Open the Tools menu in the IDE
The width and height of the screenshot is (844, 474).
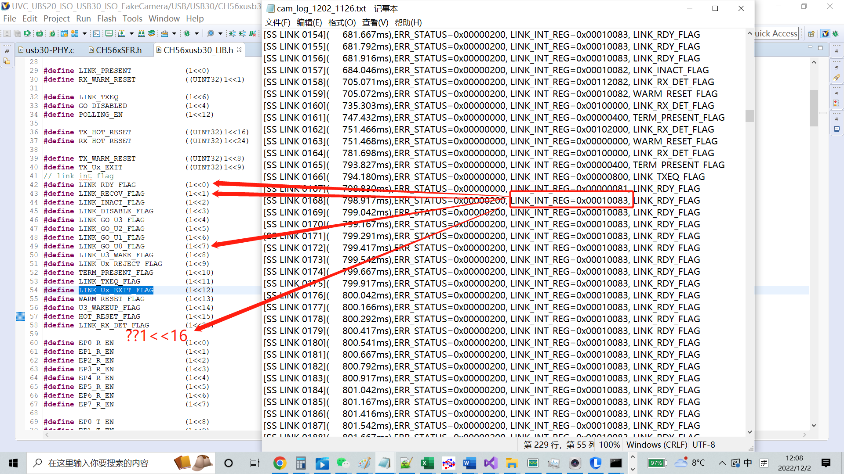pyautogui.click(x=132, y=18)
